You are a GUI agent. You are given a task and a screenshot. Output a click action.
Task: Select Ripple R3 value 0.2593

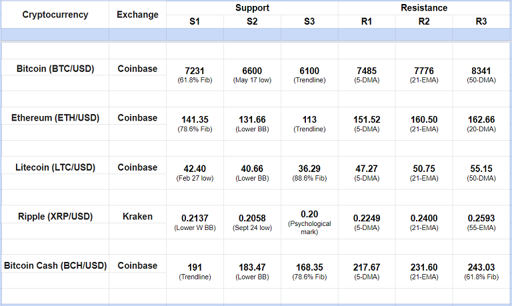481,218
